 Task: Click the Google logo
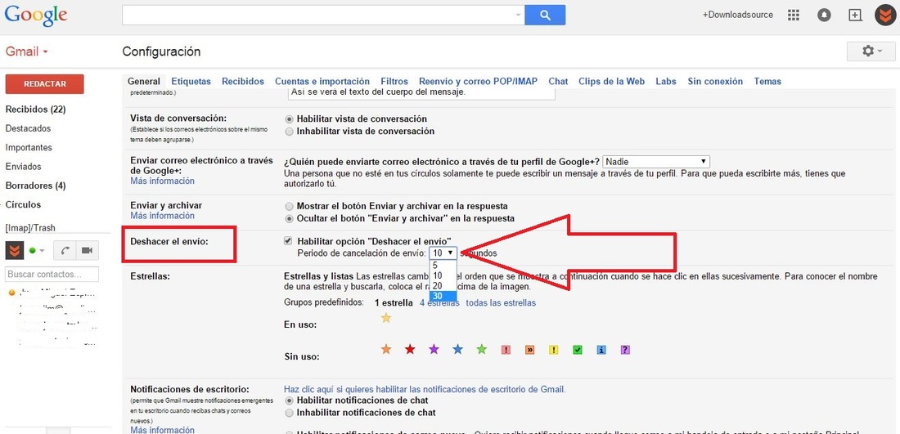(35, 16)
